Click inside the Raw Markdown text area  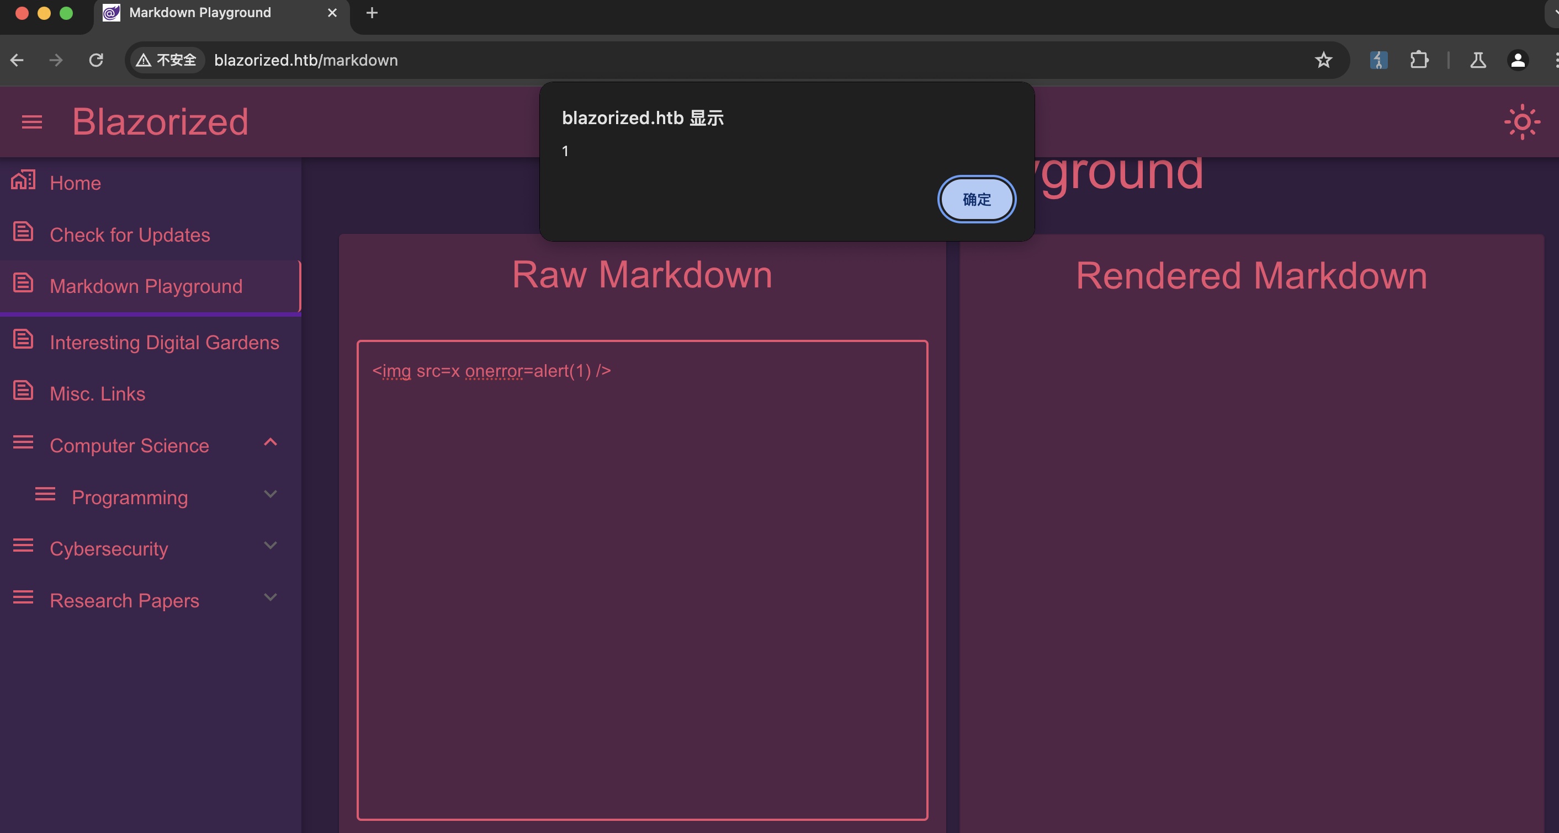641,580
